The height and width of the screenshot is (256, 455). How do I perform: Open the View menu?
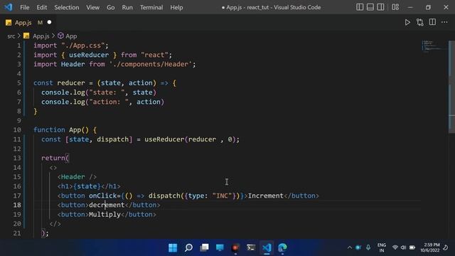[92, 7]
